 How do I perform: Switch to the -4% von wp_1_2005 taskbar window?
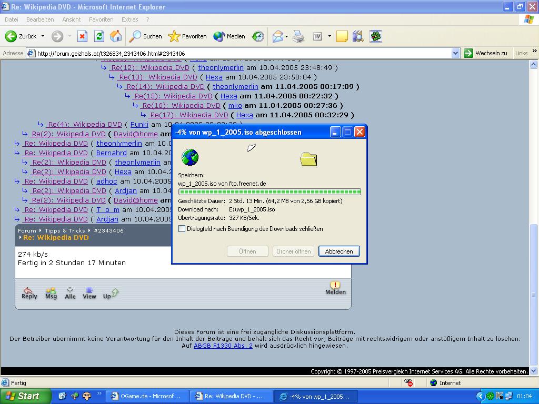(316, 396)
